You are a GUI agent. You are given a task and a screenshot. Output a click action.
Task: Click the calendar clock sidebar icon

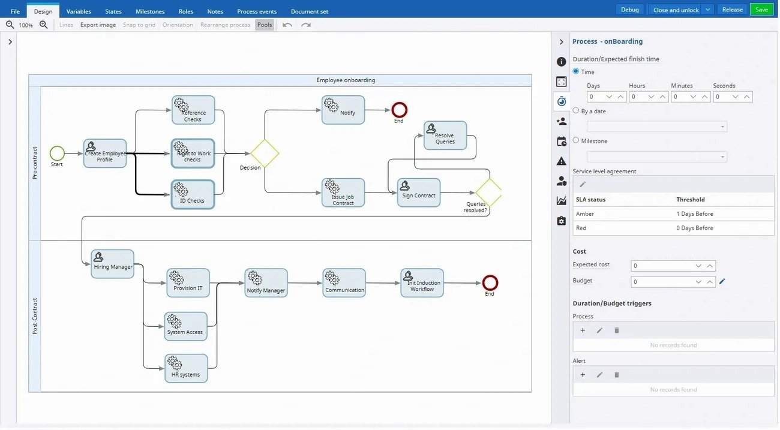pos(561,142)
